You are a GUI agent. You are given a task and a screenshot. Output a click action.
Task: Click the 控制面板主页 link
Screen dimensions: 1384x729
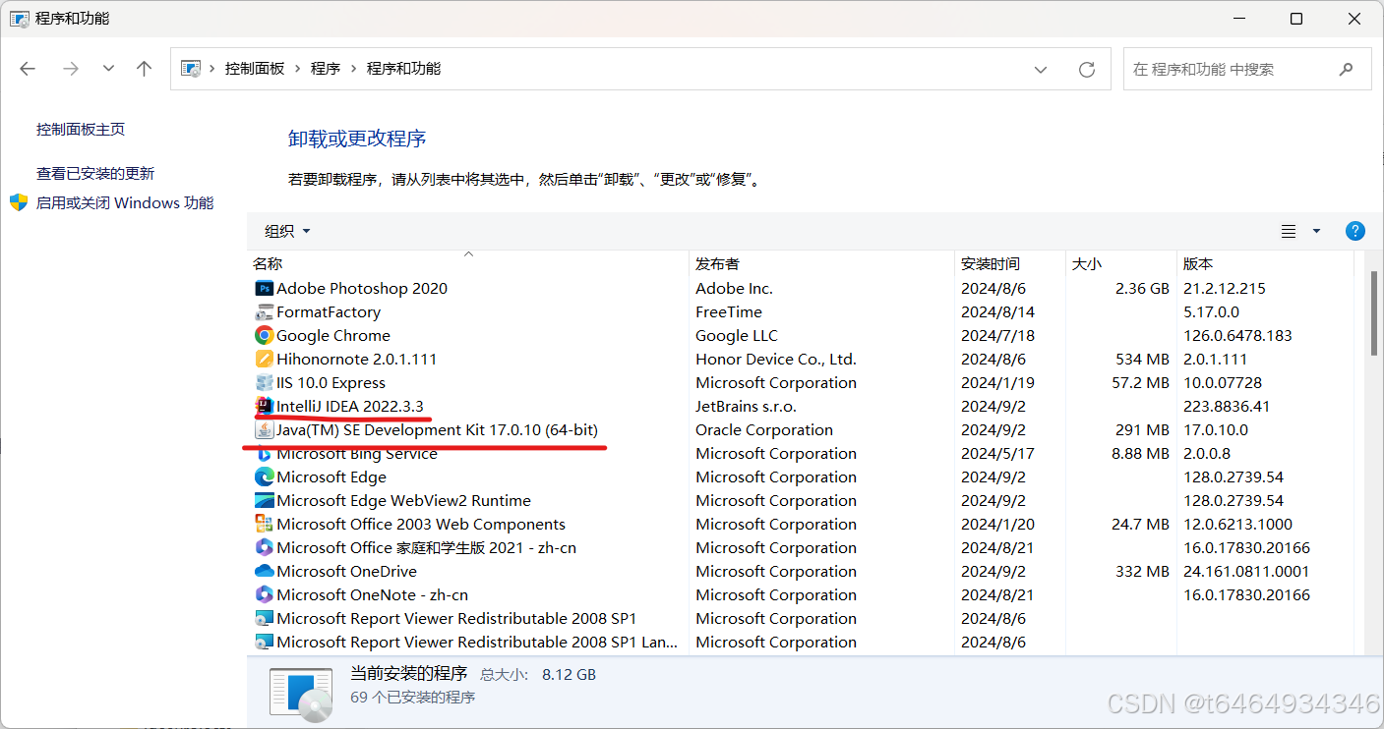[x=80, y=129]
